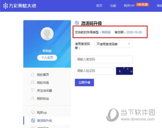
Task: Click the 请输入激活码 input field
Action: [x=104, y=59]
